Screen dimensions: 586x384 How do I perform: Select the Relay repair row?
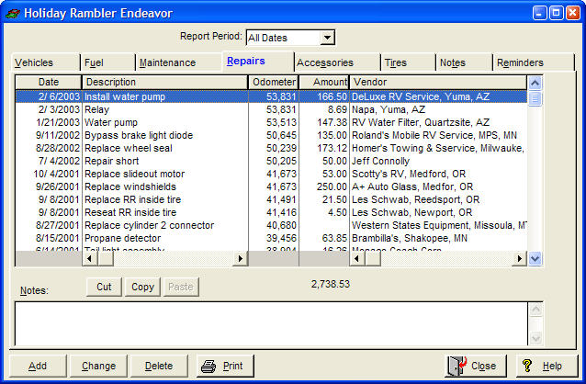click(271, 109)
